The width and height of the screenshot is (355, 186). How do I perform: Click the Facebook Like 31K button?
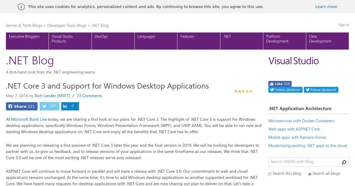(x=280, y=84)
